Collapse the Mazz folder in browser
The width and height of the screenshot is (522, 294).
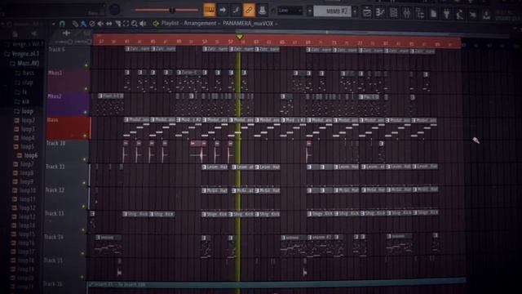pos(24,63)
